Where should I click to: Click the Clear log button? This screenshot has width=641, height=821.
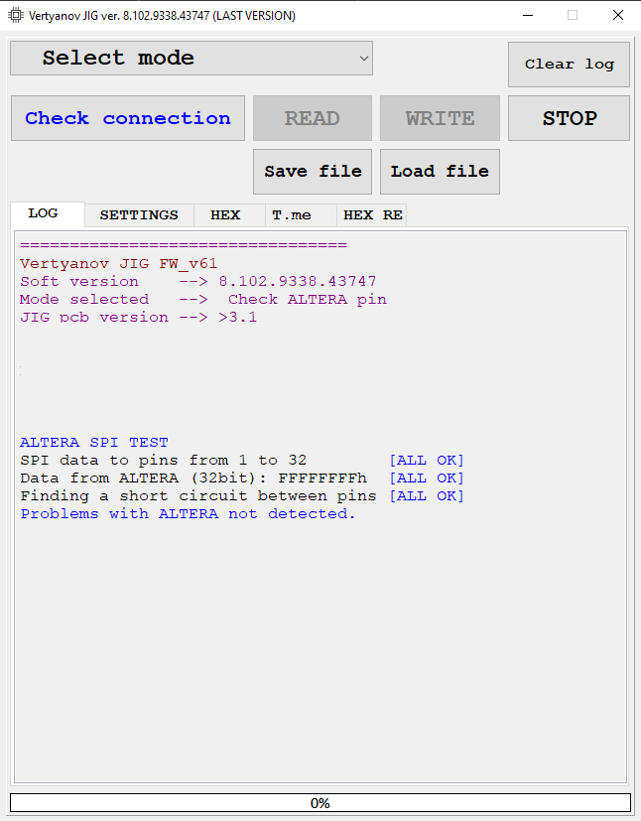tap(569, 65)
